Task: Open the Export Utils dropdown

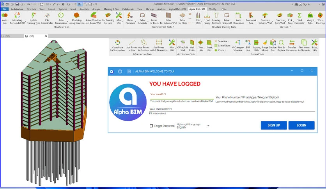Action: (x=256, y=46)
